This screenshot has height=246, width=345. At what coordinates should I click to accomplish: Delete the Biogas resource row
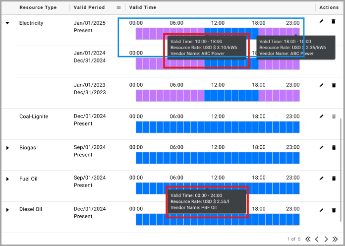click(x=334, y=148)
